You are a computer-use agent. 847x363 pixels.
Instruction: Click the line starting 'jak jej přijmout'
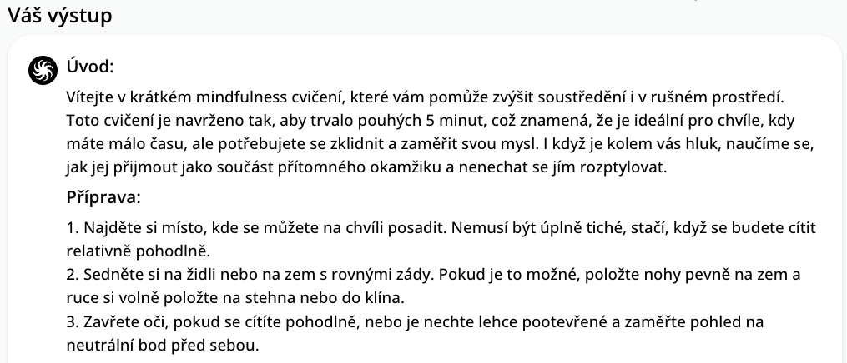(x=367, y=167)
